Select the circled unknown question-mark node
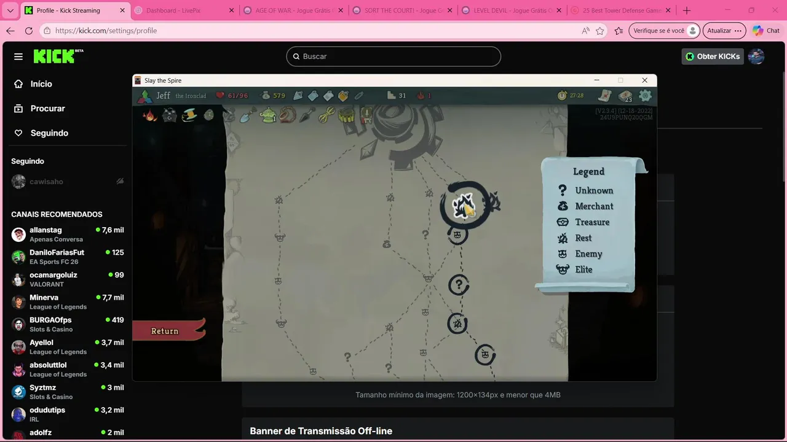Screen dimensions: 787x442 pyautogui.click(x=459, y=285)
